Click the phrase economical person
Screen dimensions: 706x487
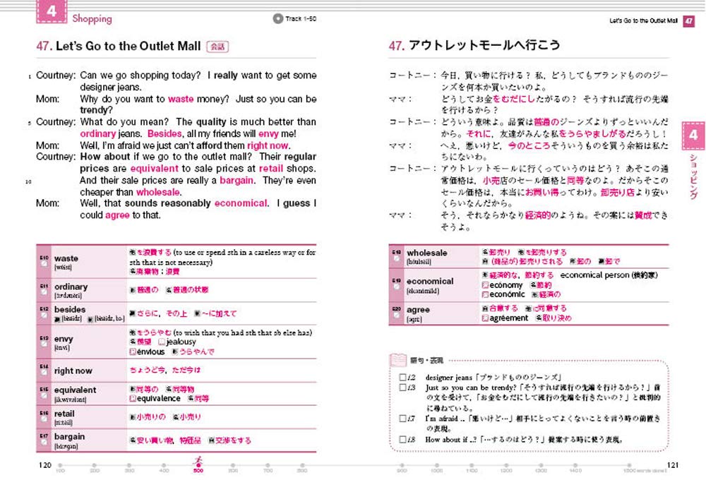[595, 275]
